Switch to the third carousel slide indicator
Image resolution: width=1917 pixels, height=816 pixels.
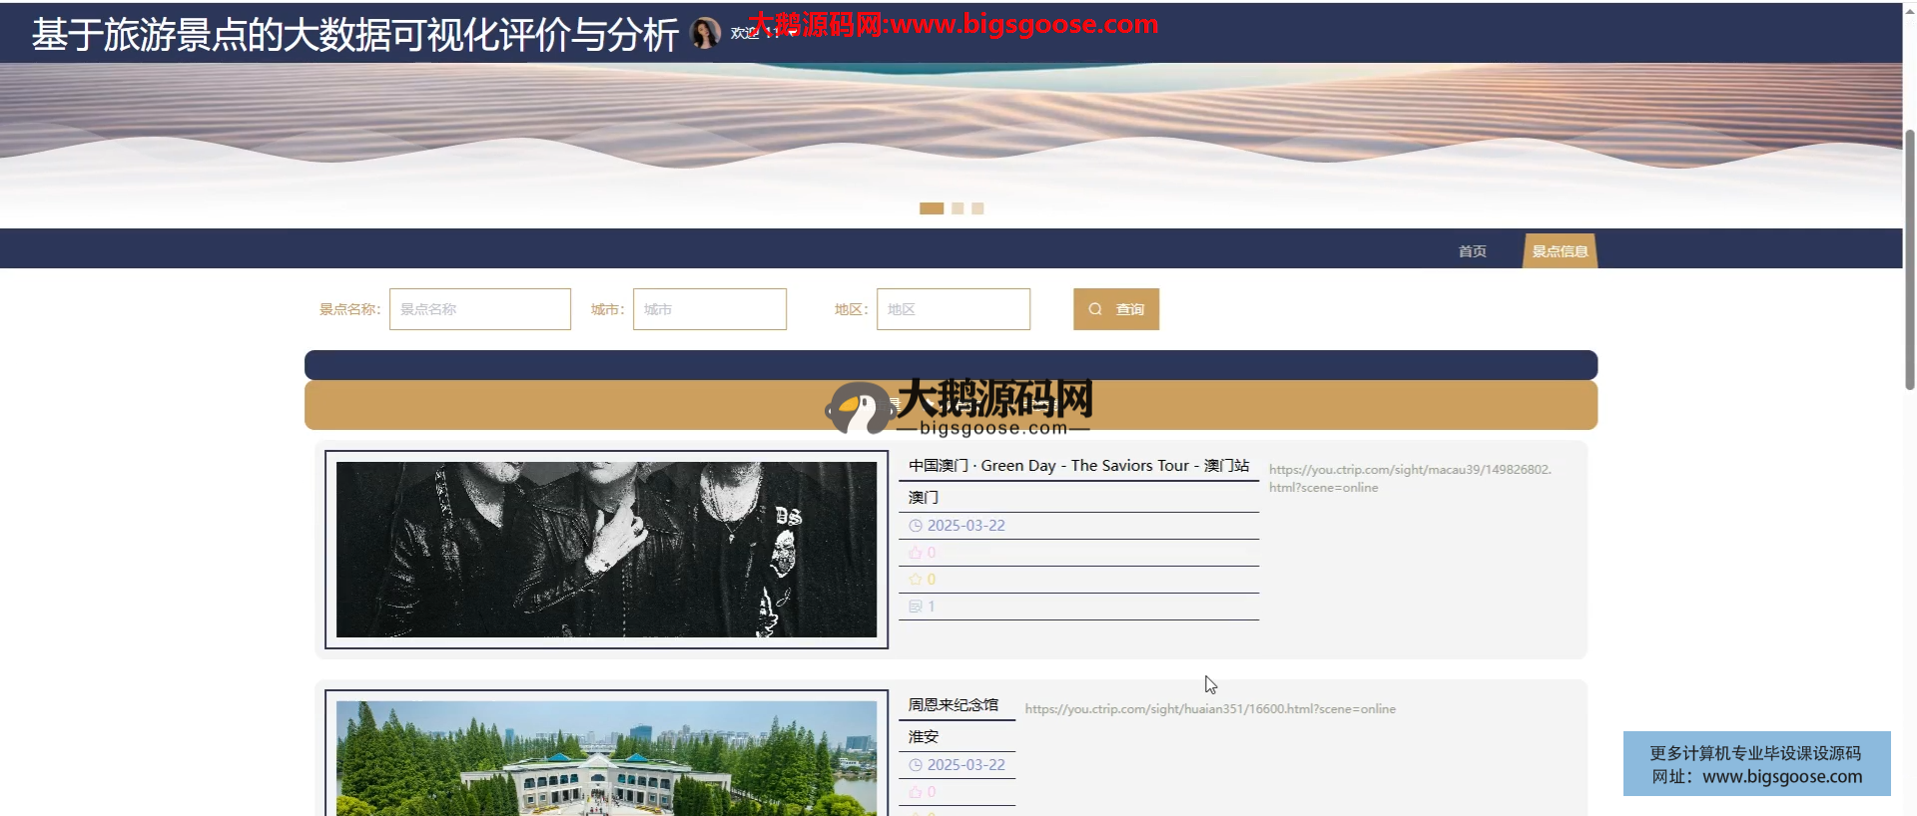click(977, 208)
